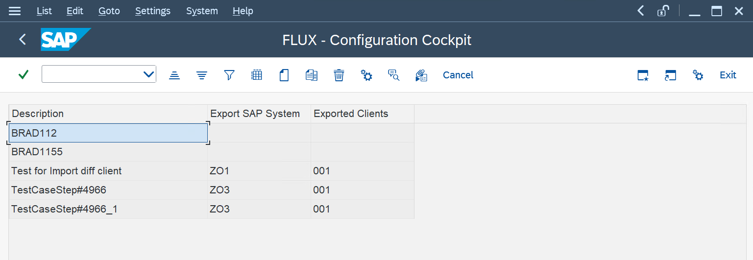Open the Goto menu
Screen dimensions: 753x260
pyautogui.click(x=109, y=11)
